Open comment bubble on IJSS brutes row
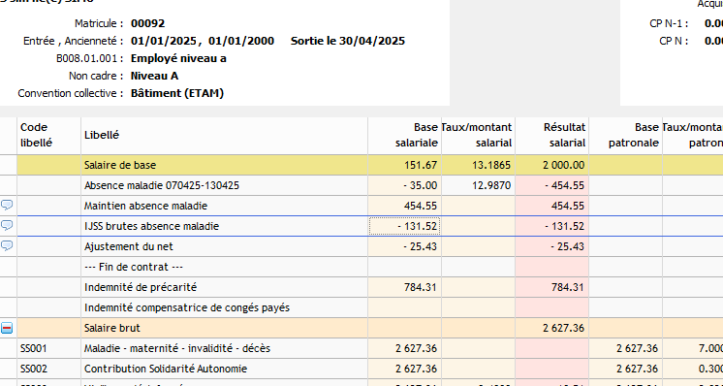This screenshot has height=386, width=723. [x=7, y=225]
